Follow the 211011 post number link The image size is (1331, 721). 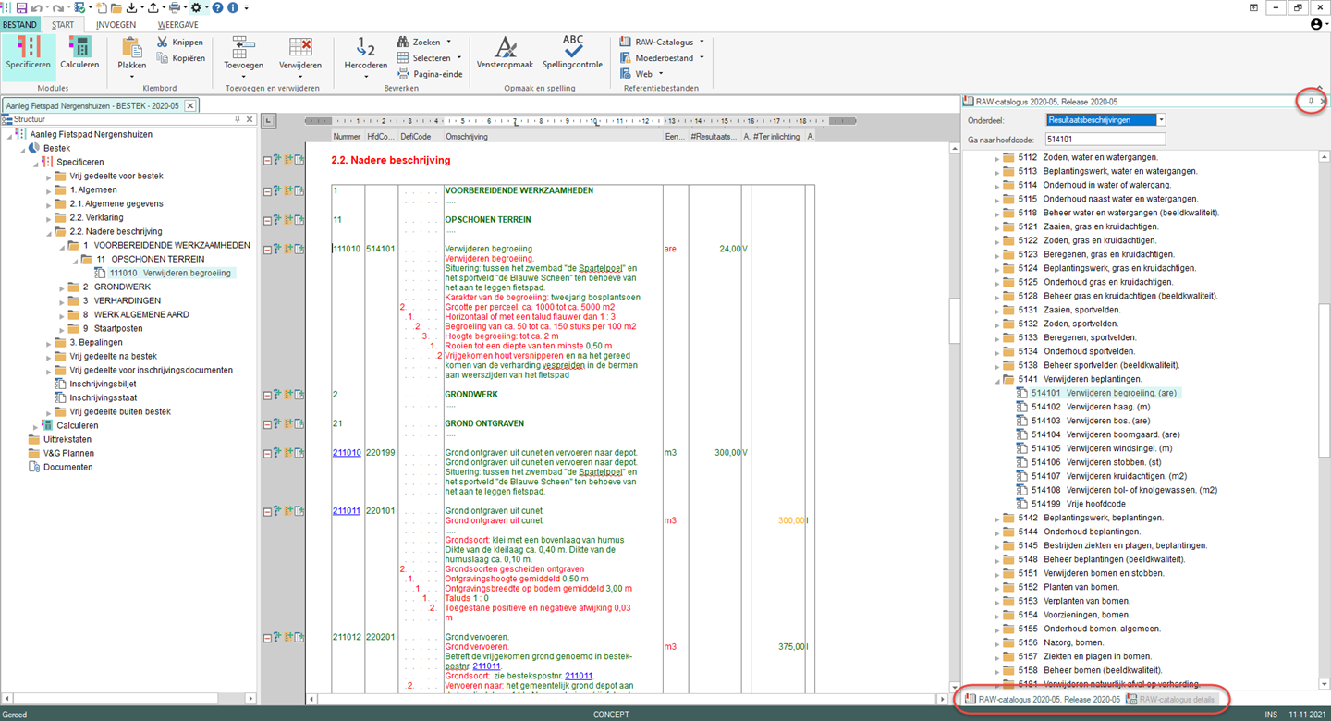(x=347, y=510)
